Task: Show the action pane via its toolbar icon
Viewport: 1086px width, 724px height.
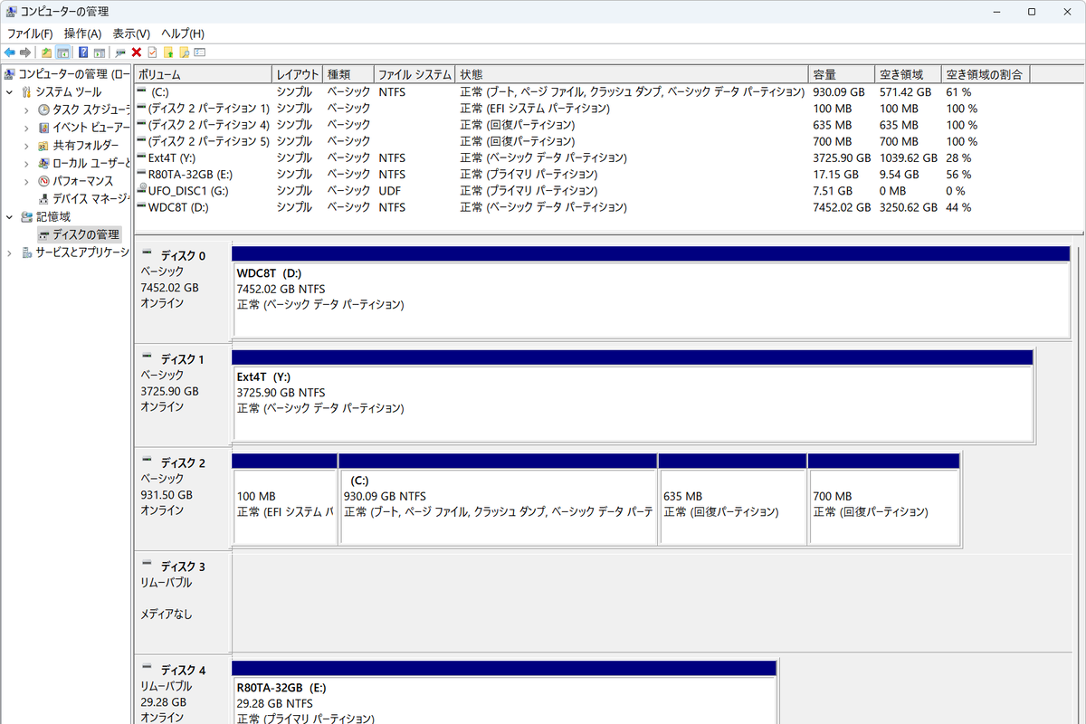Action: 100,52
